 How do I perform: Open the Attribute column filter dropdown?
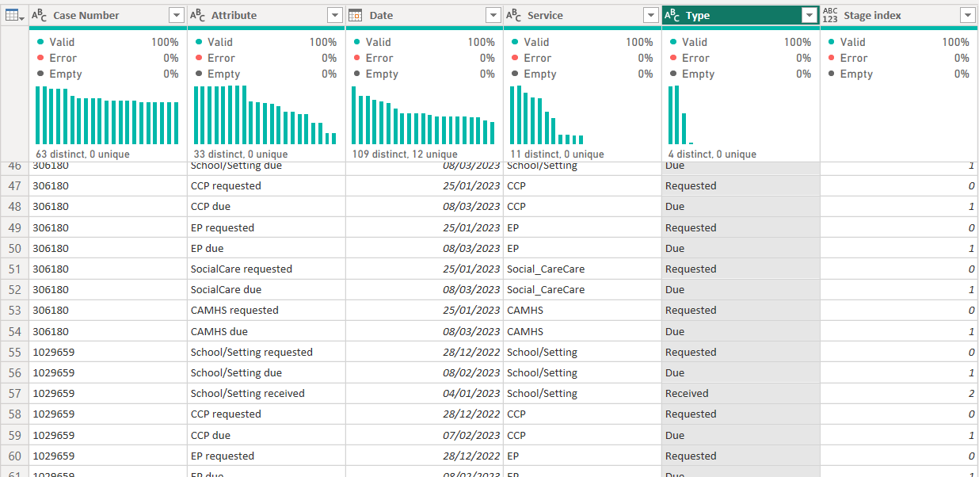pos(335,15)
